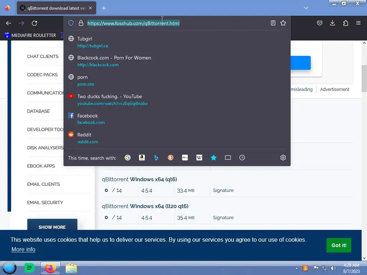The image size is (367, 275).
Task: Search in open tabs icon
Action: click(x=228, y=158)
